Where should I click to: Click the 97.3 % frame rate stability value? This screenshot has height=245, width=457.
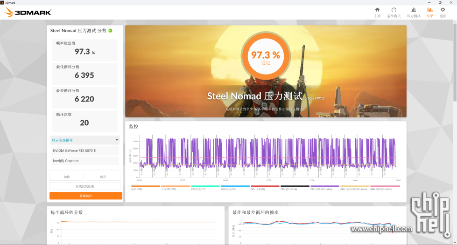pyautogui.click(x=84, y=52)
